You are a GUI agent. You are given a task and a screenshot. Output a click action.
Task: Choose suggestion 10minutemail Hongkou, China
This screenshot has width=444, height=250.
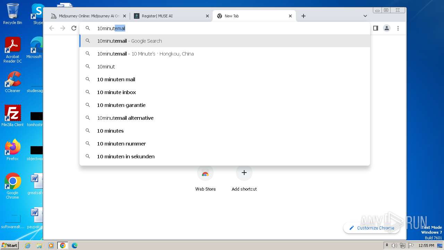coord(225,54)
